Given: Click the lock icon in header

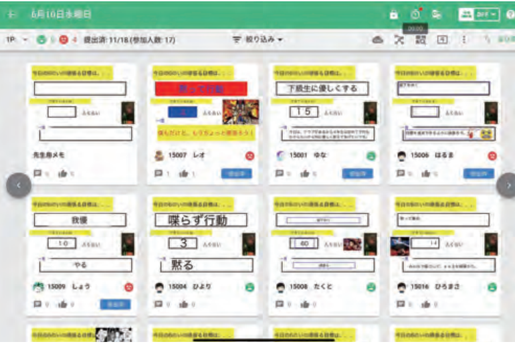Looking at the screenshot, I should pyautogui.click(x=394, y=14).
